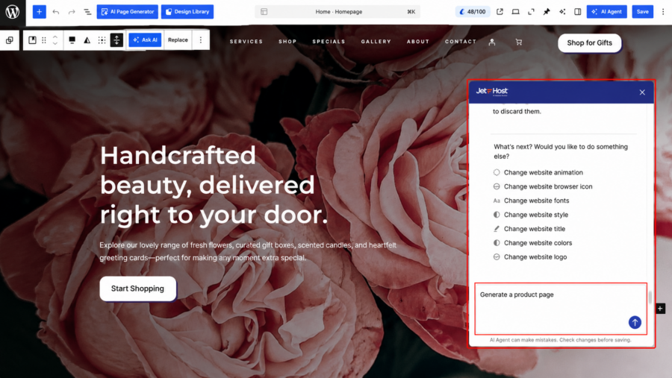Screen dimensions: 672x378
Task: Click the user account icon in navigation
Action: pyautogui.click(x=492, y=42)
